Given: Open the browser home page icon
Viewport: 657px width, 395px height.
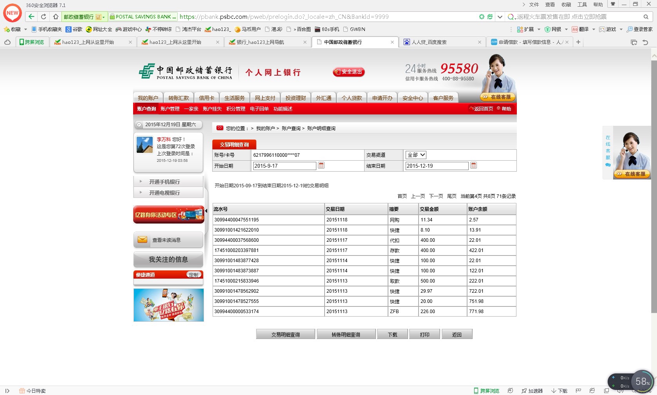Looking at the screenshot, I should click(x=56, y=16).
